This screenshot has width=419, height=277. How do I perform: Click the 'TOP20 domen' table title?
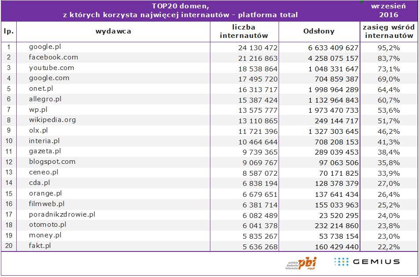[180, 11]
